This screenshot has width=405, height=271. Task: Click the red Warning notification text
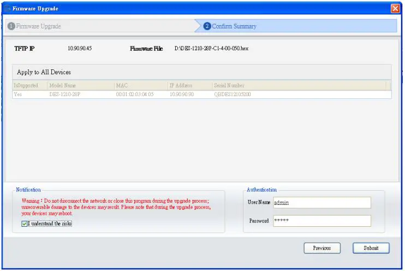click(x=116, y=207)
